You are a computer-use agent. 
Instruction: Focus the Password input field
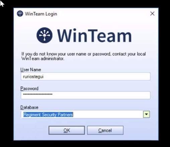[x=86, y=95]
